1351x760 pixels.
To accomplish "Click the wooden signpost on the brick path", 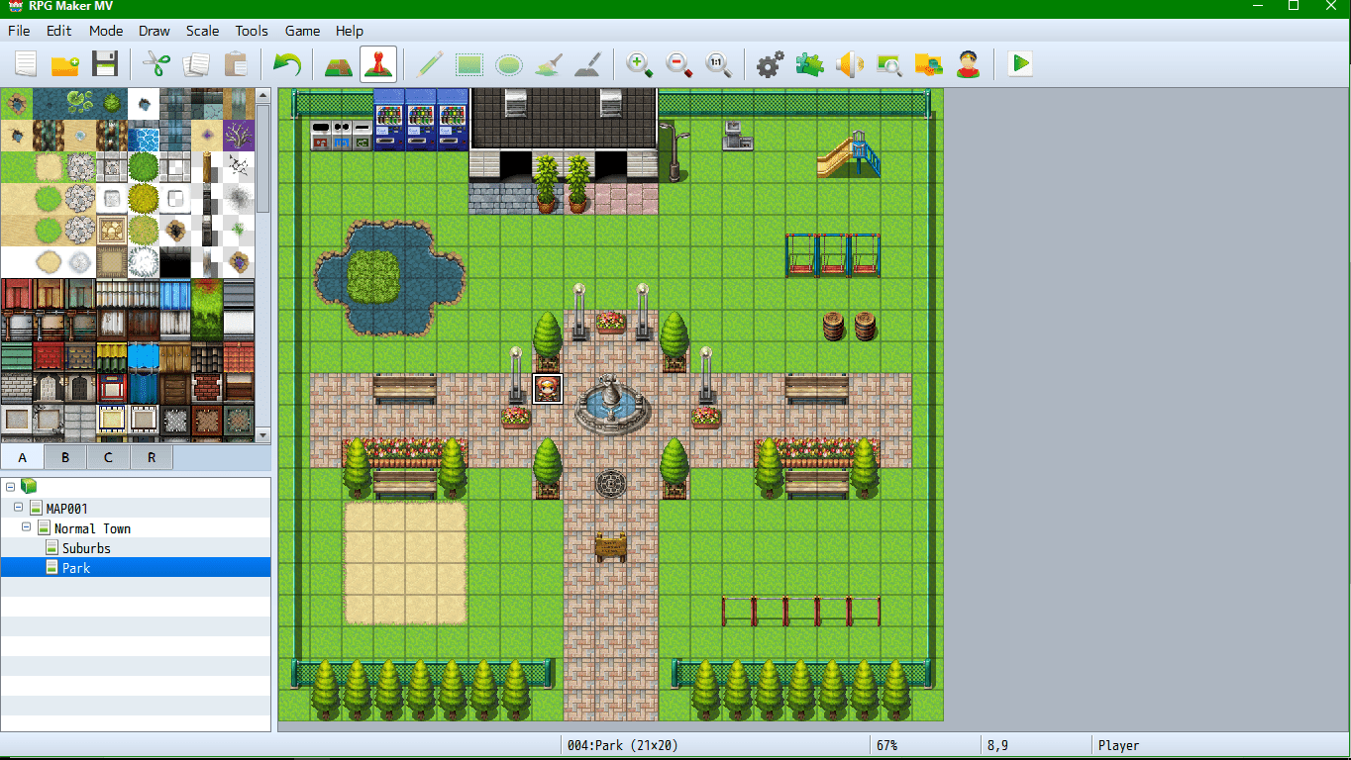I will (x=611, y=546).
